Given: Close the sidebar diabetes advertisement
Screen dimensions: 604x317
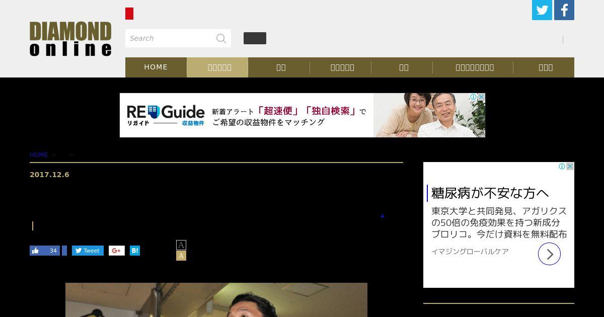Looking at the screenshot, I should [x=570, y=166].
